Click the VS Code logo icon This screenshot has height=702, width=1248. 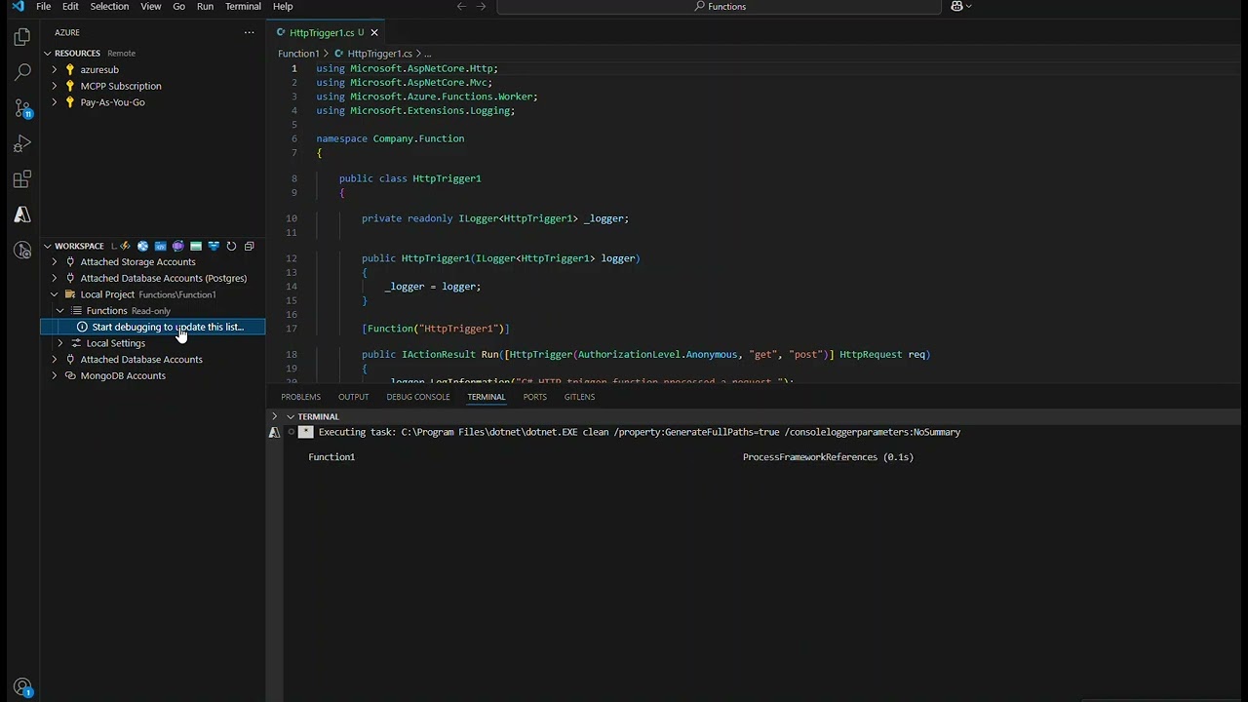tap(18, 6)
